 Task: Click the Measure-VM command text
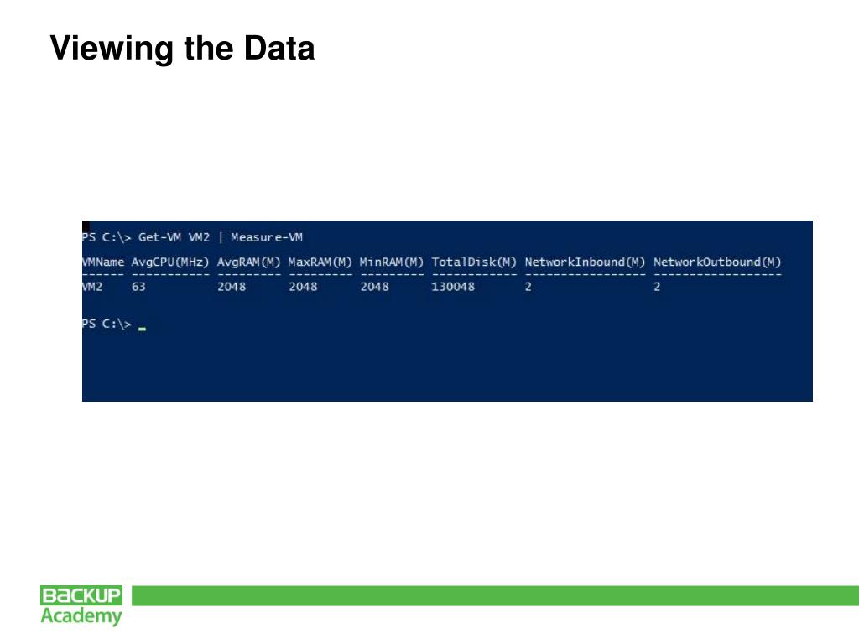click(x=266, y=237)
